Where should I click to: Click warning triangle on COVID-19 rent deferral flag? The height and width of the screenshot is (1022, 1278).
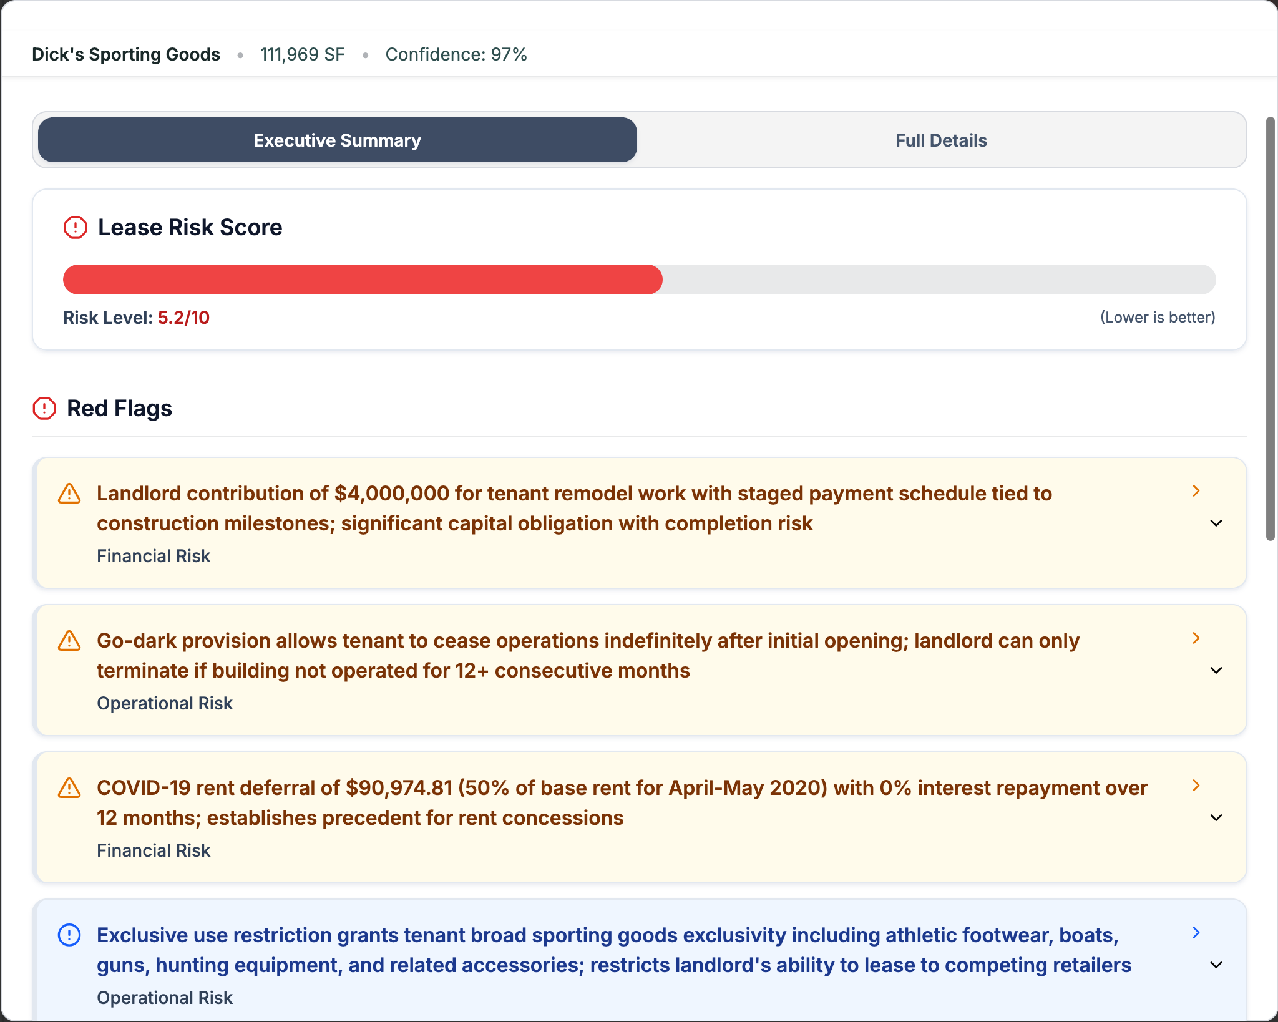click(x=69, y=788)
